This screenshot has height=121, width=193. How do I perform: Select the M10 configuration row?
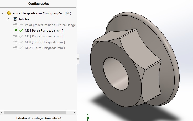(x=45, y=42)
